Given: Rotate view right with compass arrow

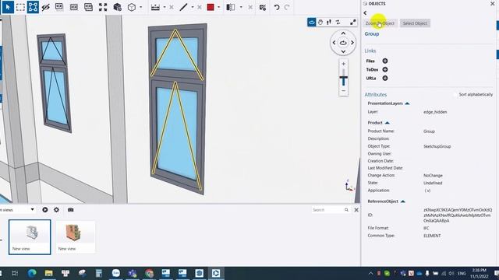Looking at the screenshot, I should [352, 43].
